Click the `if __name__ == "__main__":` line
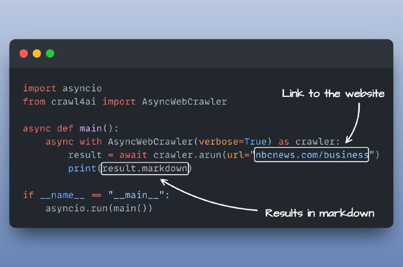Screen dimensions: 403x267 click(96, 195)
